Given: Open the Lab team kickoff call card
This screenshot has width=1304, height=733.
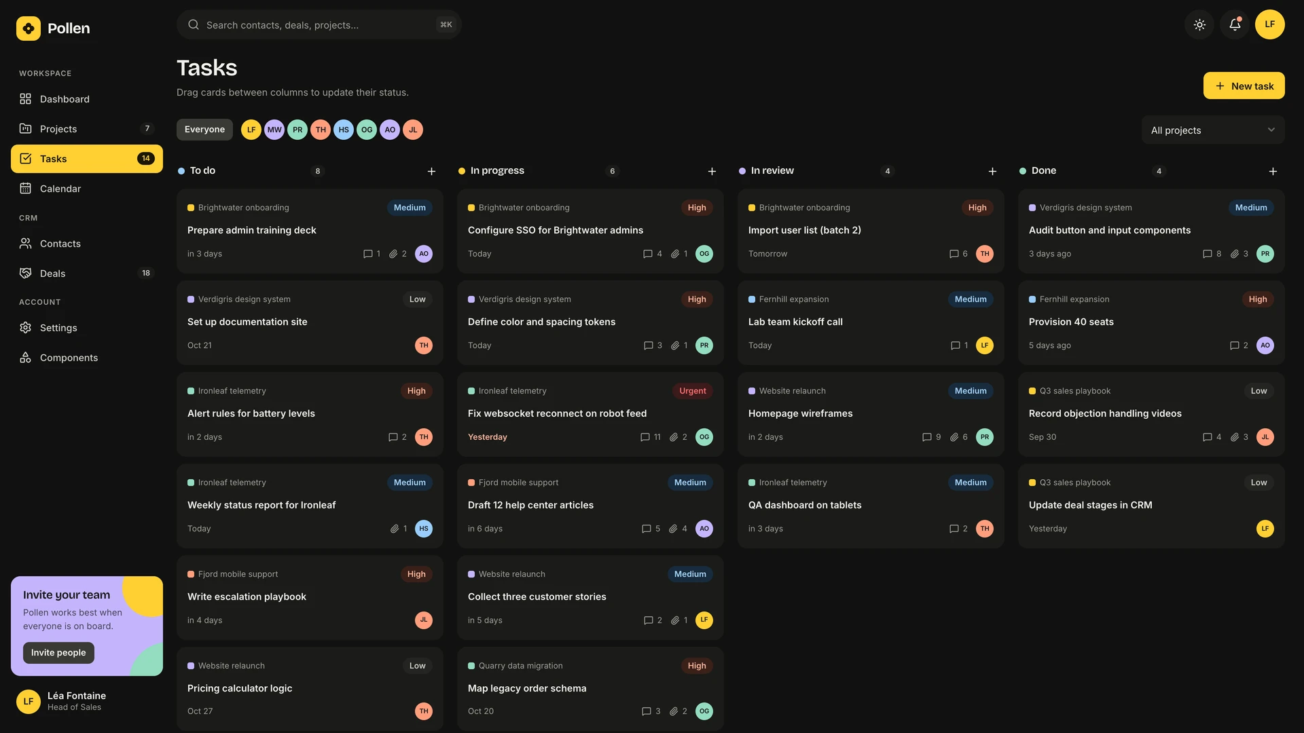Looking at the screenshot, I should pos(871,322).
